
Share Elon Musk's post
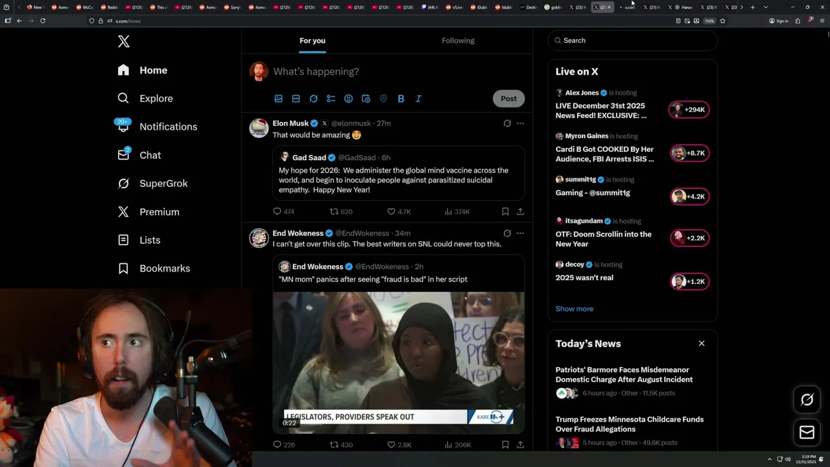tap(520, 211)
